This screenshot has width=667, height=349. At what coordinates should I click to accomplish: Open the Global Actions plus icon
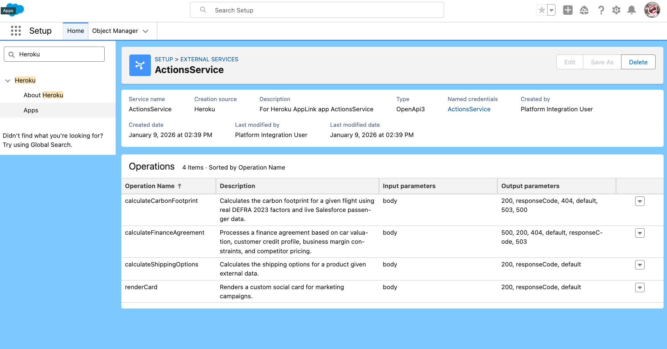pyautogui.click(x=568, y=10)
